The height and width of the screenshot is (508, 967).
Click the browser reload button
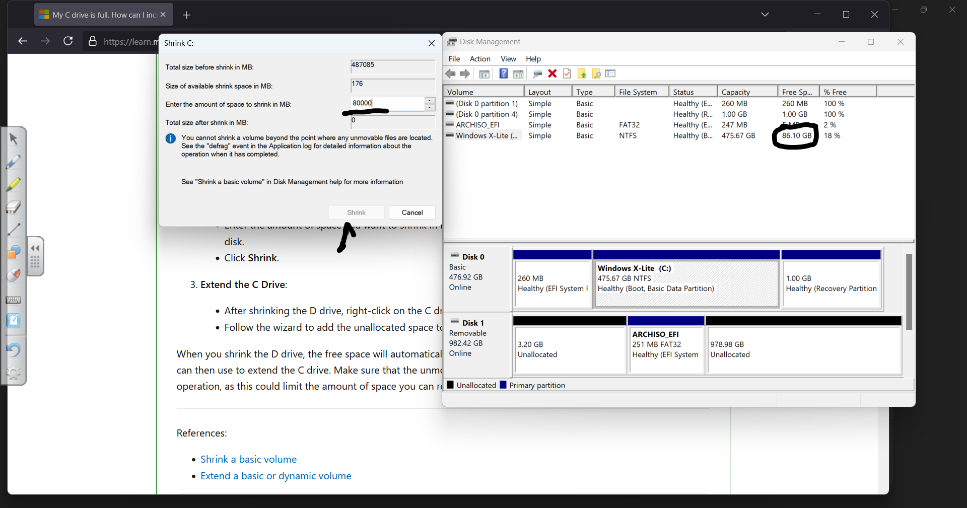point(68,41)
